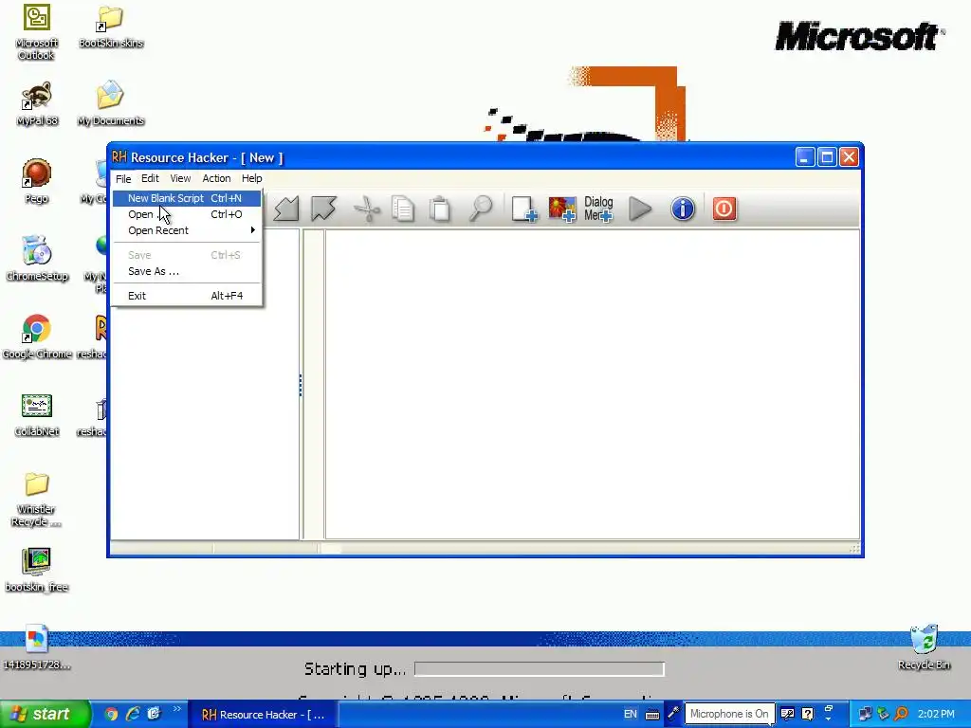
Task: Select Recycle Bin desktop icon
Action: pyautogui.click(x=924, y=647)
